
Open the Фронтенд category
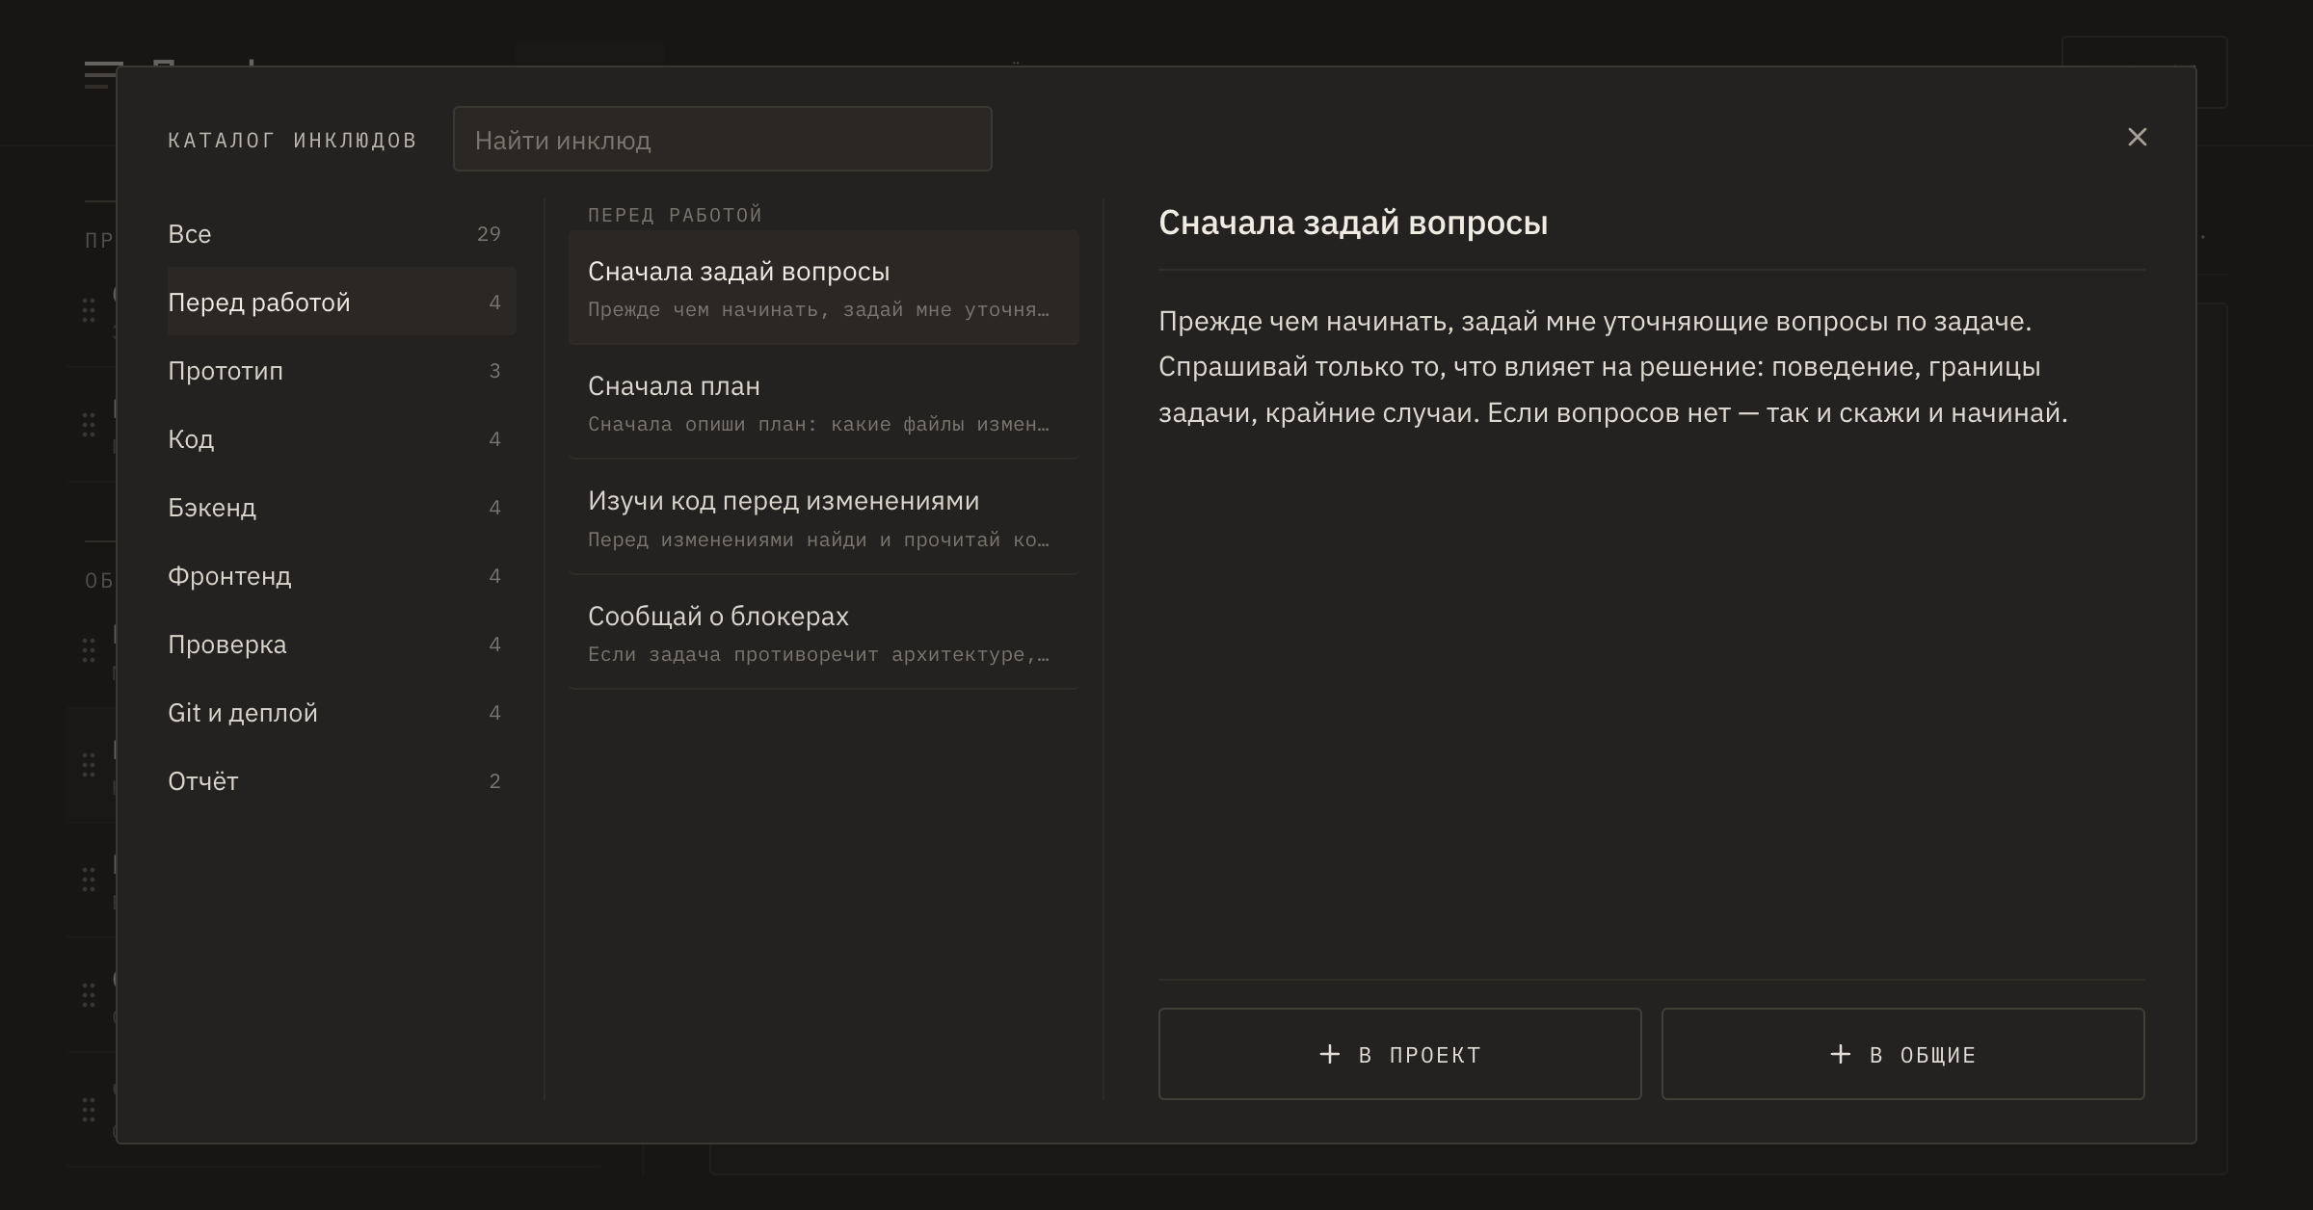click(341, 575)
